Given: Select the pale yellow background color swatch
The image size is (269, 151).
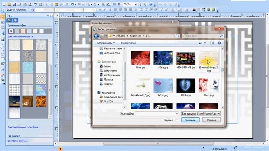Looking at the screenshot, I should (35, 31).
